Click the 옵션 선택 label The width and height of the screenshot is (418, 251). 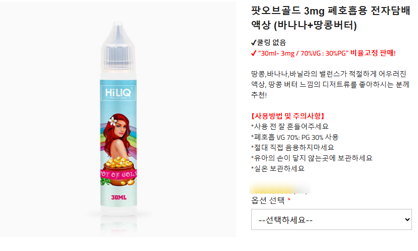click(x=268, y=200)
